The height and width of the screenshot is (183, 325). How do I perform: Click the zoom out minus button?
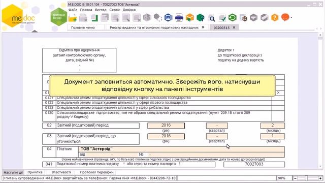point(295,178)
